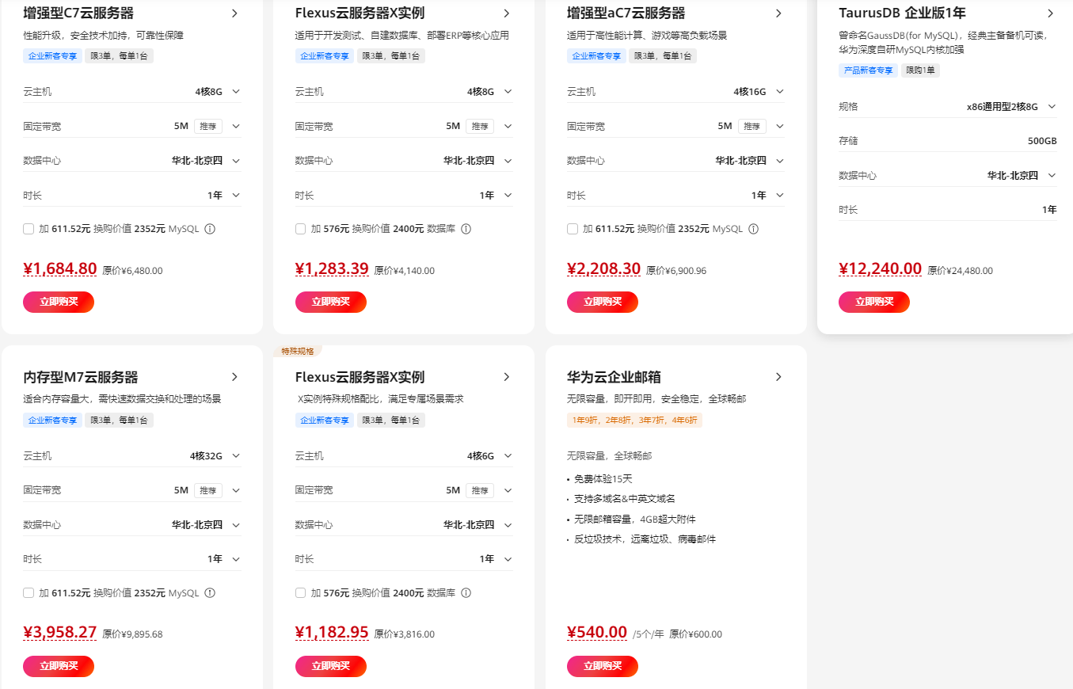Click the 企业新客专享 tag in 内存型M7云服务器 card
Screen dimensions: 1073x689
(52, 421)
